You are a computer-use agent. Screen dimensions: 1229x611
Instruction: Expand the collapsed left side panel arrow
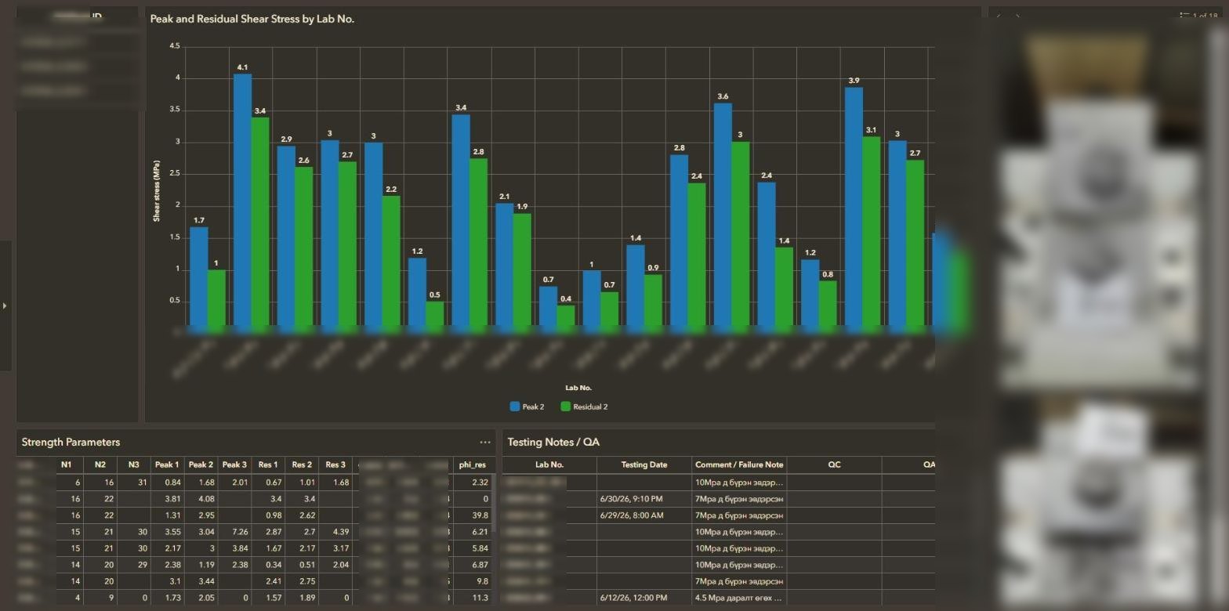click(5, 305)
